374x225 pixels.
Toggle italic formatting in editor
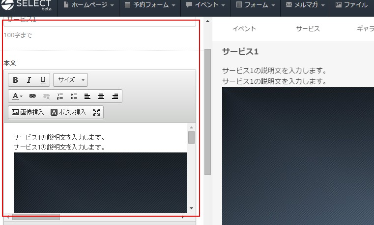(29, 80)
